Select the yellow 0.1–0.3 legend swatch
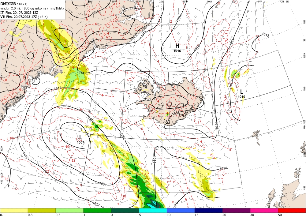 14,210
